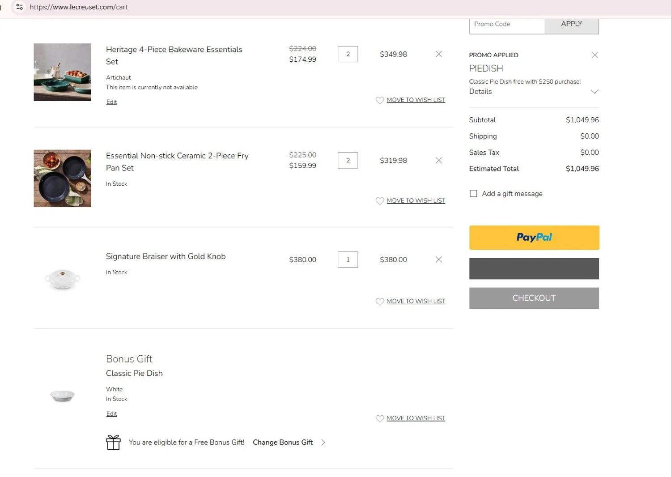
Task: Open Classic Pie Dish product thumbnail
Action: click(x=63, y=396)
